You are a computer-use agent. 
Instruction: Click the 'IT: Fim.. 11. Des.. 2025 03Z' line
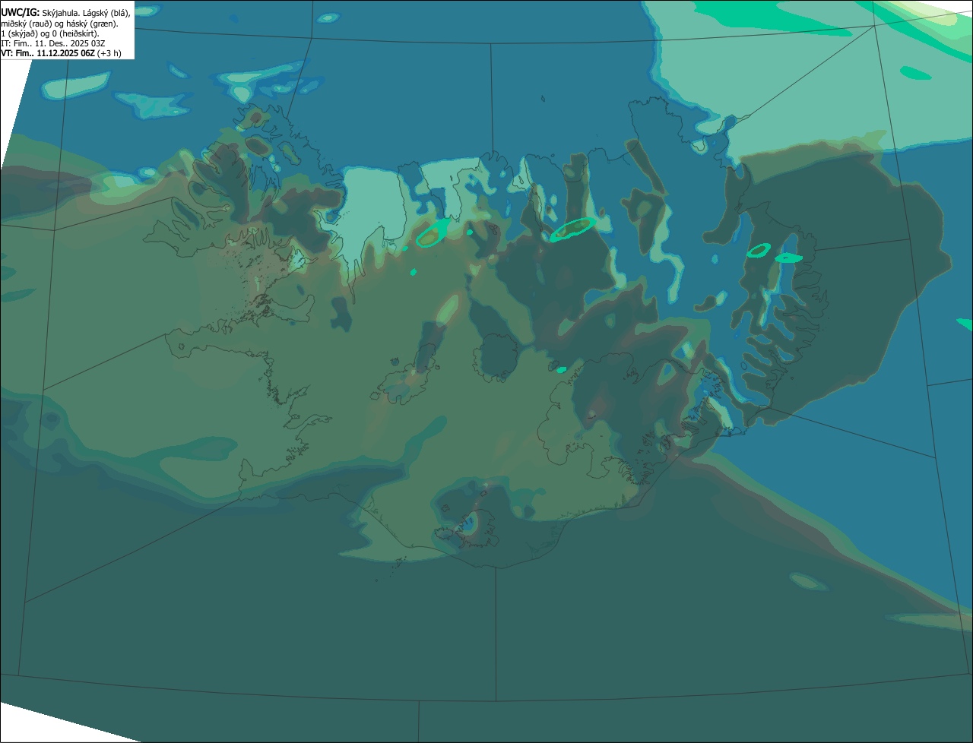[53, 43]
